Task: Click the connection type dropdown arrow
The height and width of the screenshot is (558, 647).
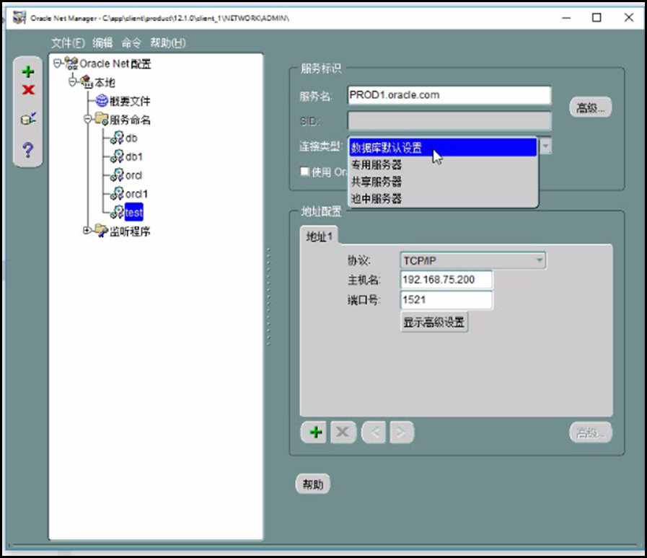Action: pos(545,146)
